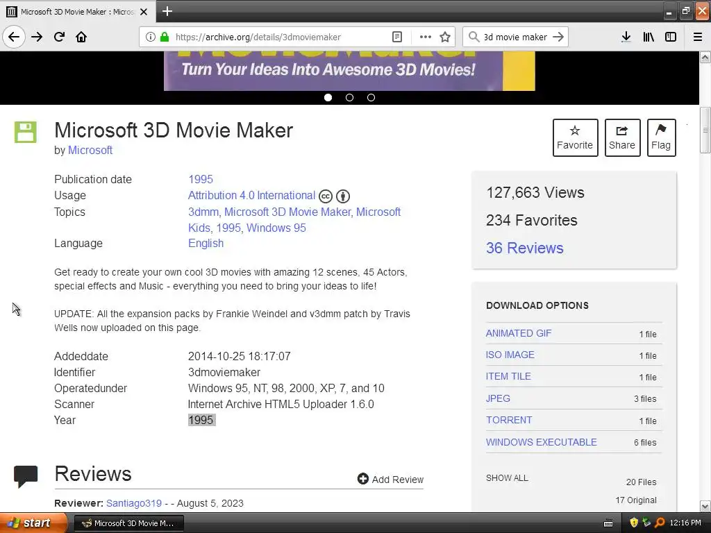
Task: Click the taskbar clock 12:16 PM
Action: [685, 523]
